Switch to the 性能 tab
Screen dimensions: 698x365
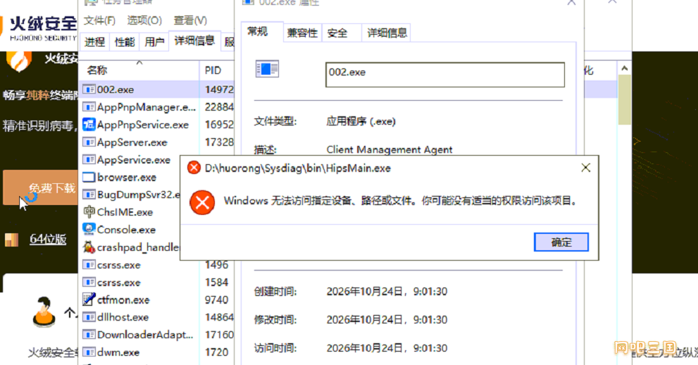(x=125, y=42)
